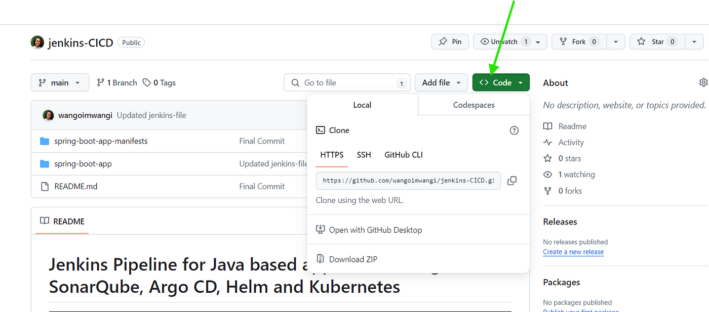
Task: Select the README tab
Action: click(x=62, y=221)
